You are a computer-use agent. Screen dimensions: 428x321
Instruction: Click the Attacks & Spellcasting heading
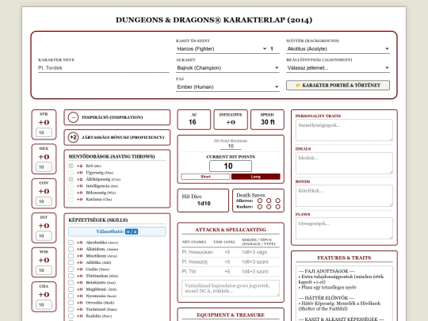pyautogui.click(x=231, y=230)
